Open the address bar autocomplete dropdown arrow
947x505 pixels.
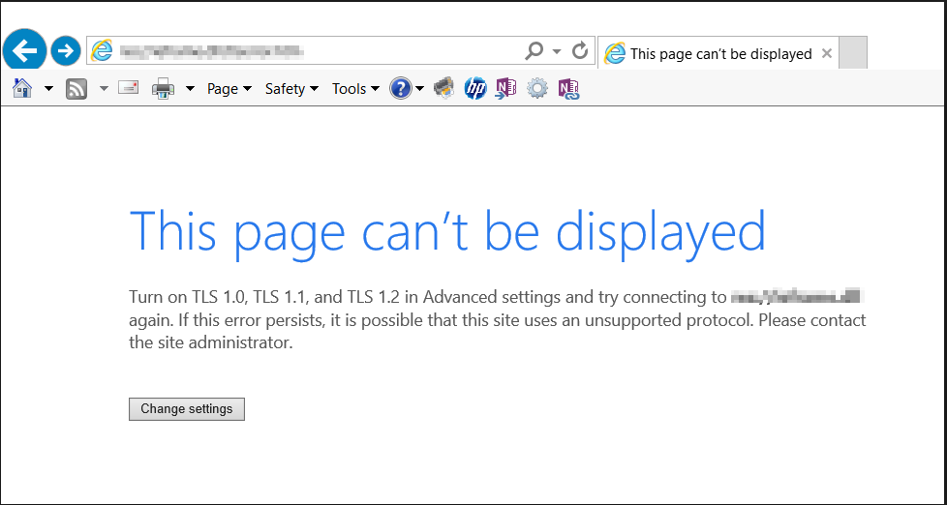tap(557, 51)
